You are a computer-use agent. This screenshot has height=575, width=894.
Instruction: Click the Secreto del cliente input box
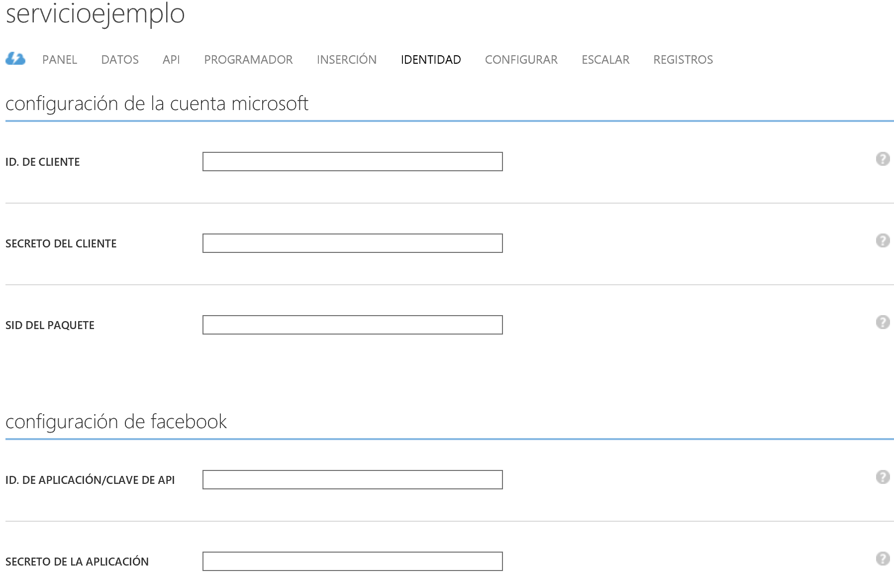click(x=352, y=243)
